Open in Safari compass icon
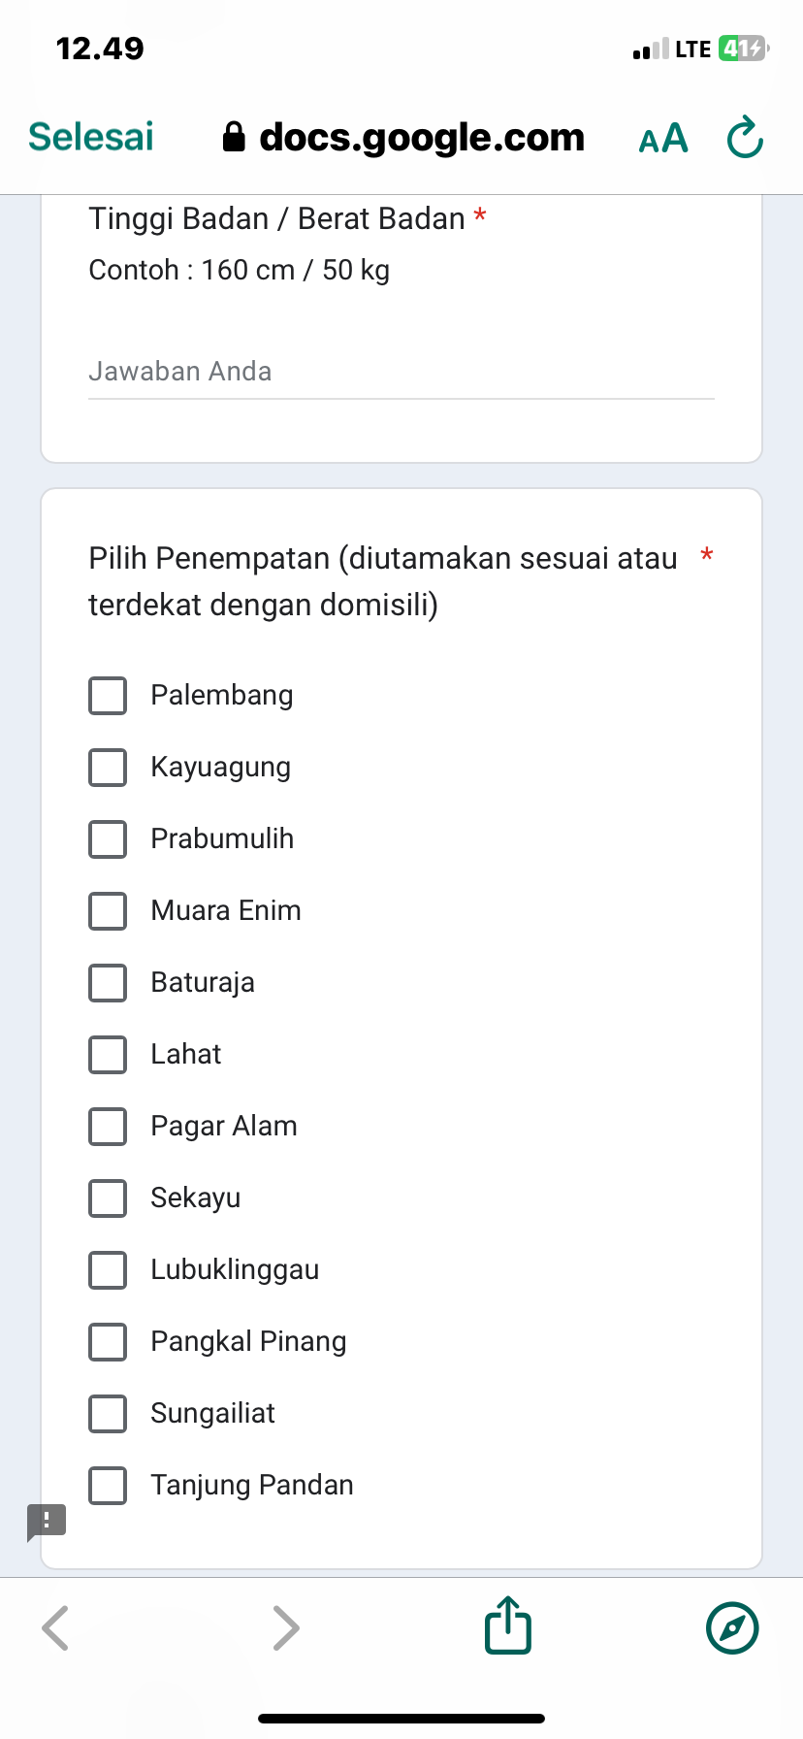803x1739 pixels. click(732, 1627)
